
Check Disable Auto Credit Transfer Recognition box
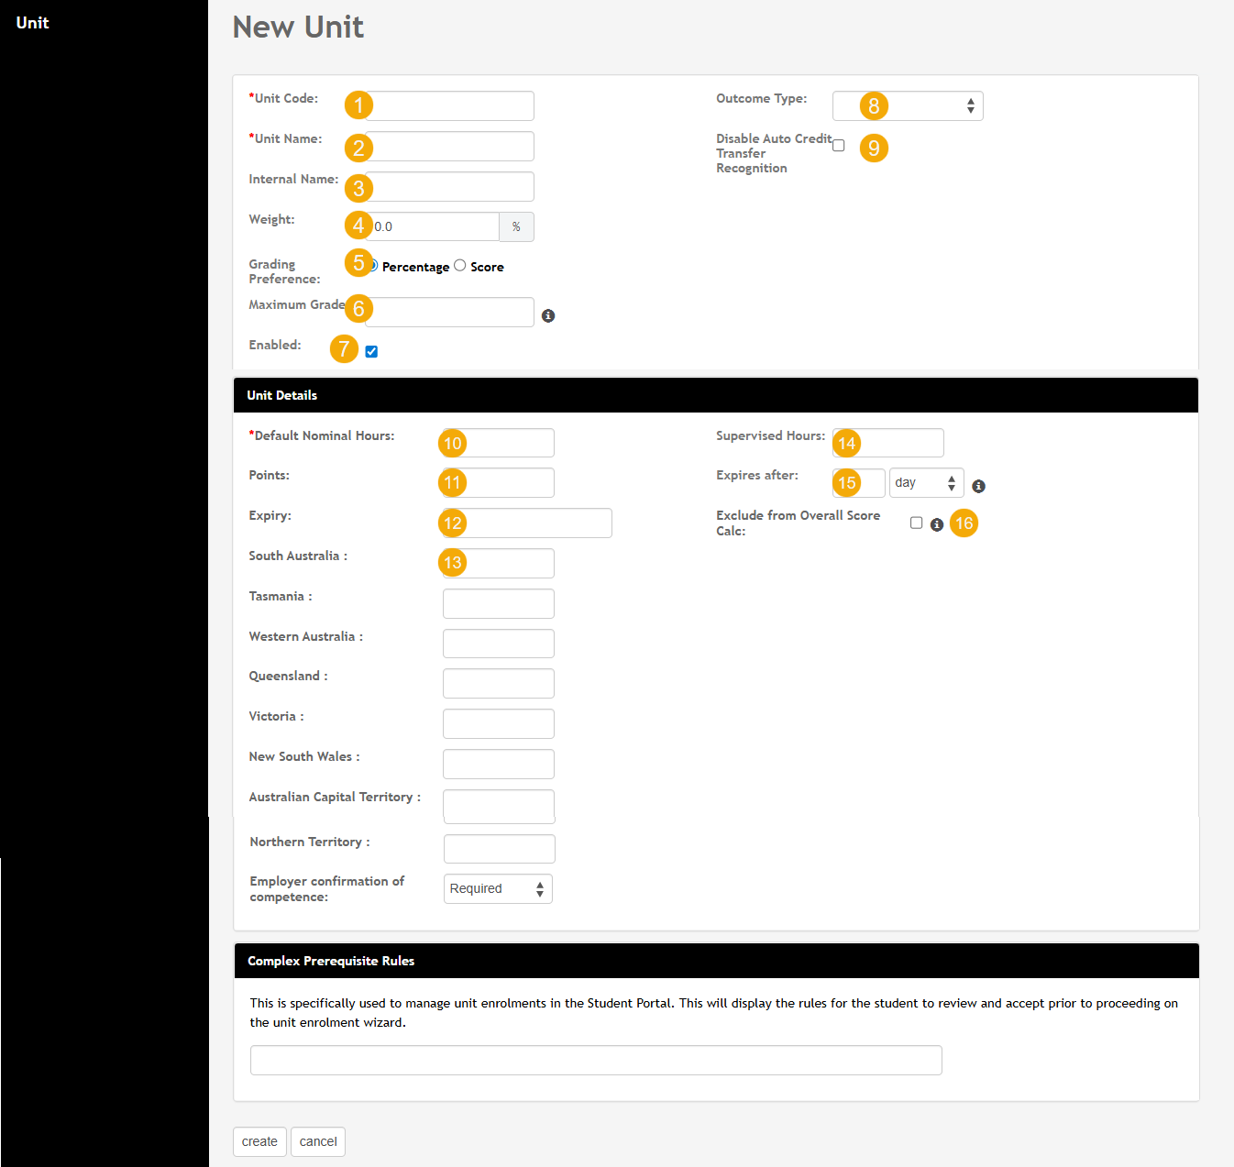tap(838, 145)
